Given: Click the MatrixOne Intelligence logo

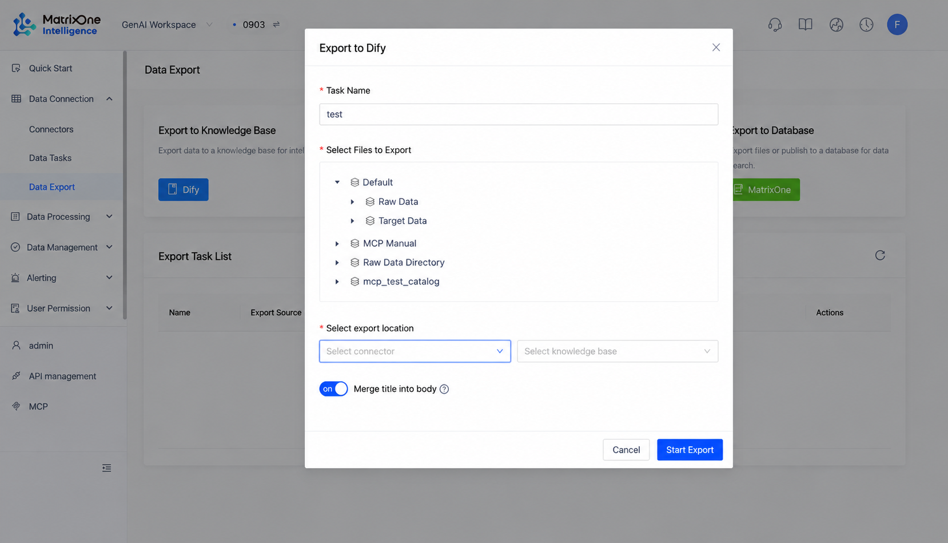Looking at the screenshot, I should 57,25.
